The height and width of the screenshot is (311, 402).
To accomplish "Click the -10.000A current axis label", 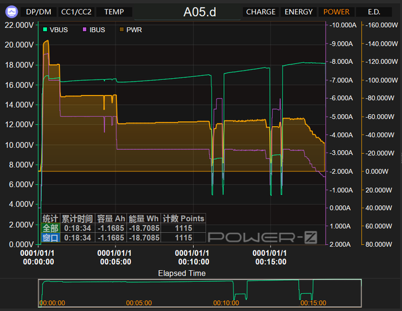I will point(343,25).
